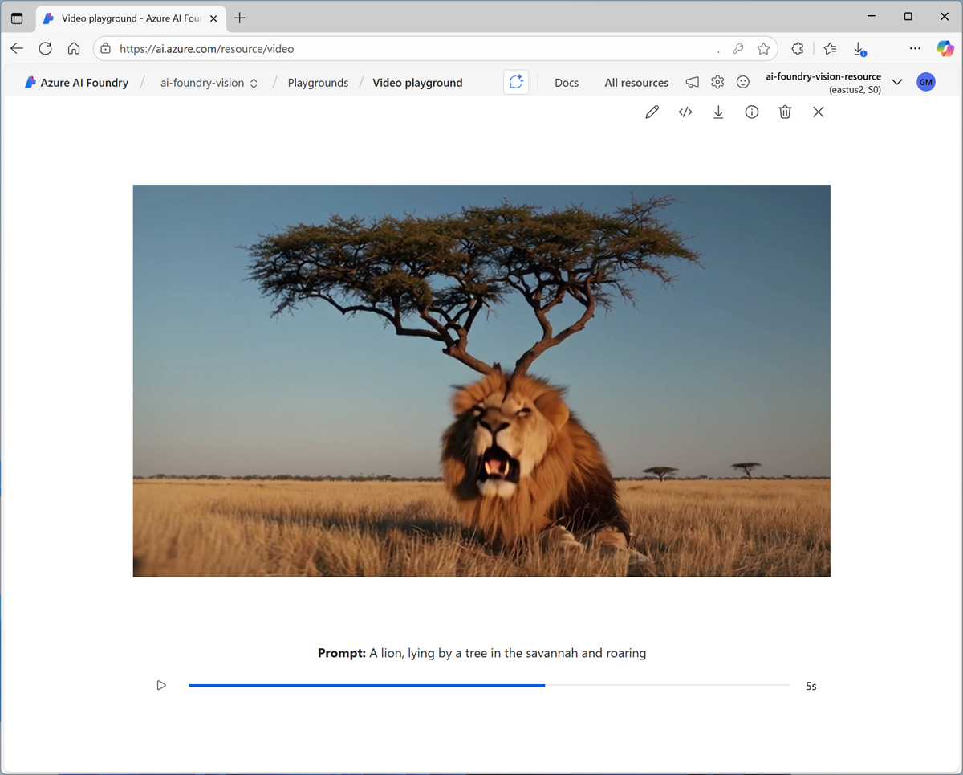This screenshot has width=963, height=775.
Task: Go to Playgrounds breadcrumb
Action: coord(318,83)
